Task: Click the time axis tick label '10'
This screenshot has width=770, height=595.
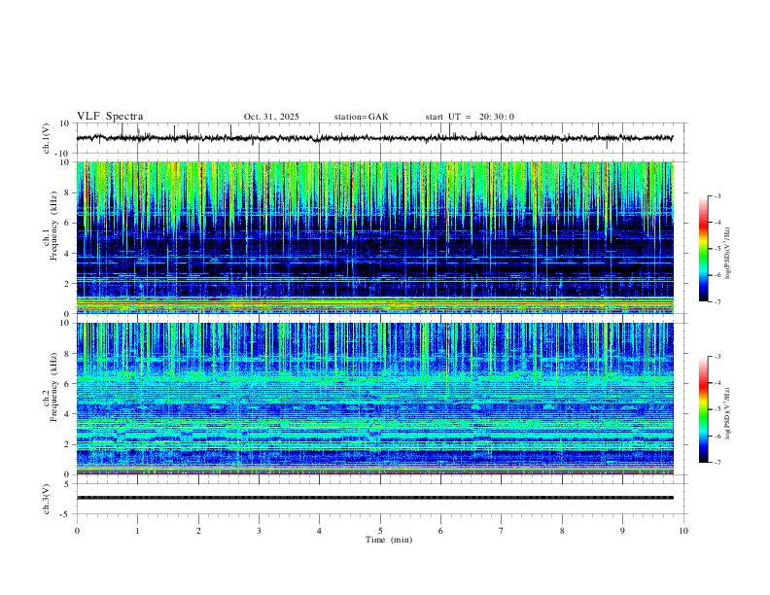Action: 683,531
